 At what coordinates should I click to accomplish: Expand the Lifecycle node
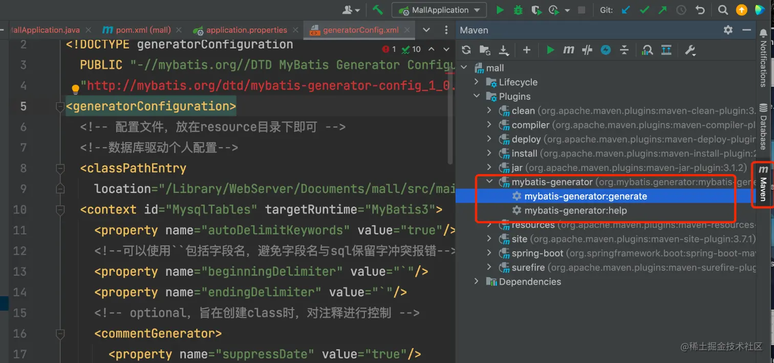click(x=477, y=82)
